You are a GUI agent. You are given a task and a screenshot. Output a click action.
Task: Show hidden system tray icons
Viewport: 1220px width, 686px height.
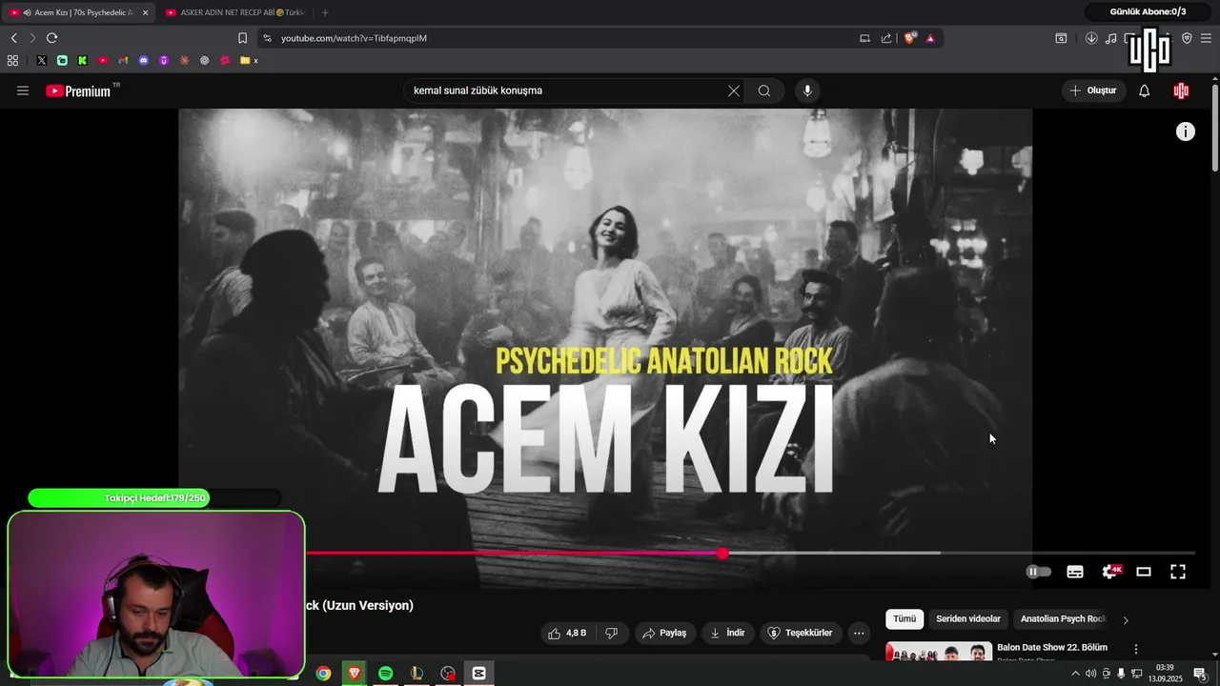tap(1076, 674)
